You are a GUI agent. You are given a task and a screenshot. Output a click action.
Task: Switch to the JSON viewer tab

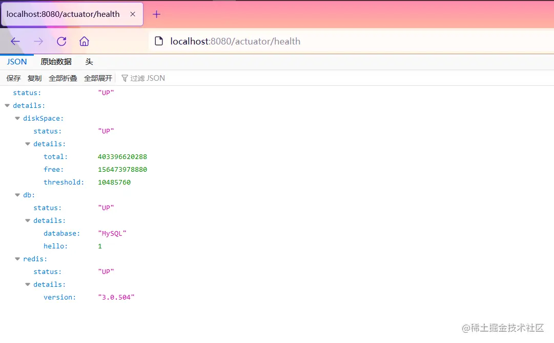click(16, 62)
